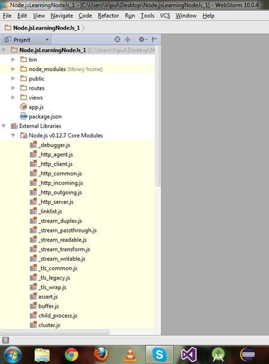Select _stream_writable.js in the tree
The width and height of the screenshot is (269, 364).
coord(62,259)
